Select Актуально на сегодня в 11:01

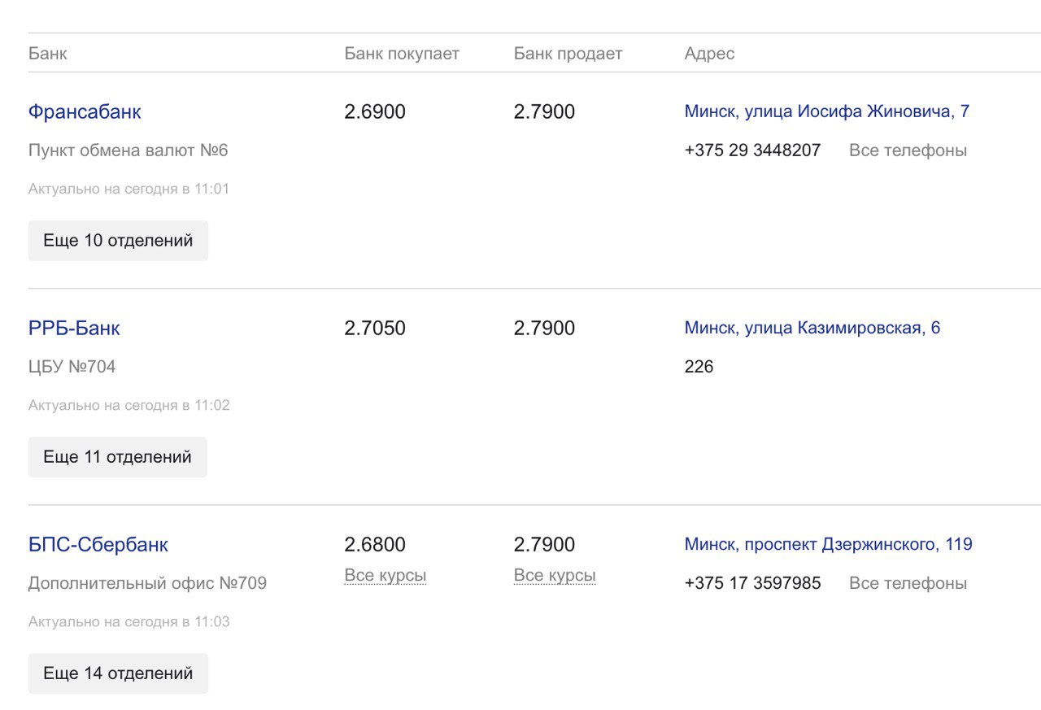tap(128, 189)
